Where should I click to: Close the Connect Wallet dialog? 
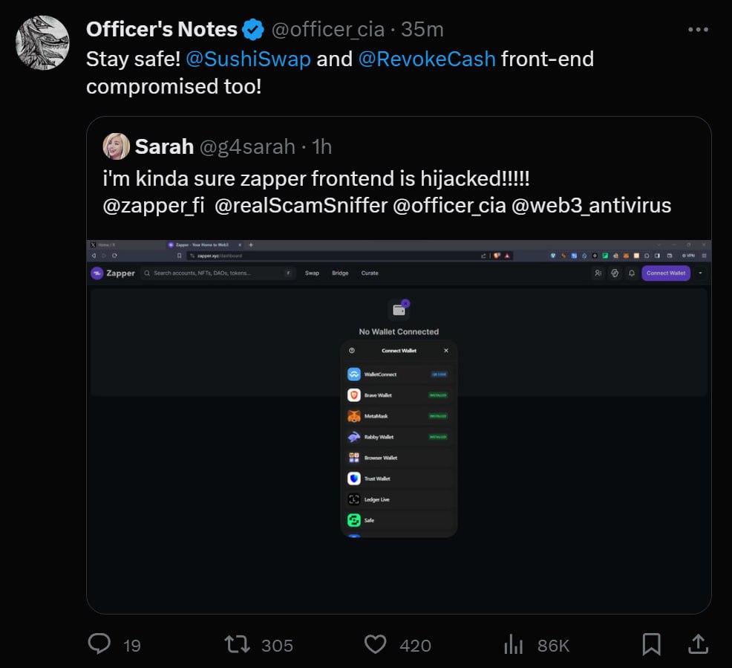(x=446, y=351)
